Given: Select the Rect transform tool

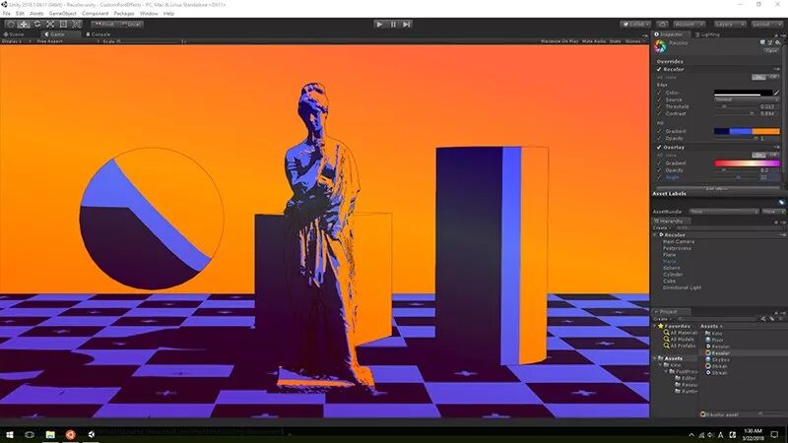Looking at the screenshot, I should point(63,24).
